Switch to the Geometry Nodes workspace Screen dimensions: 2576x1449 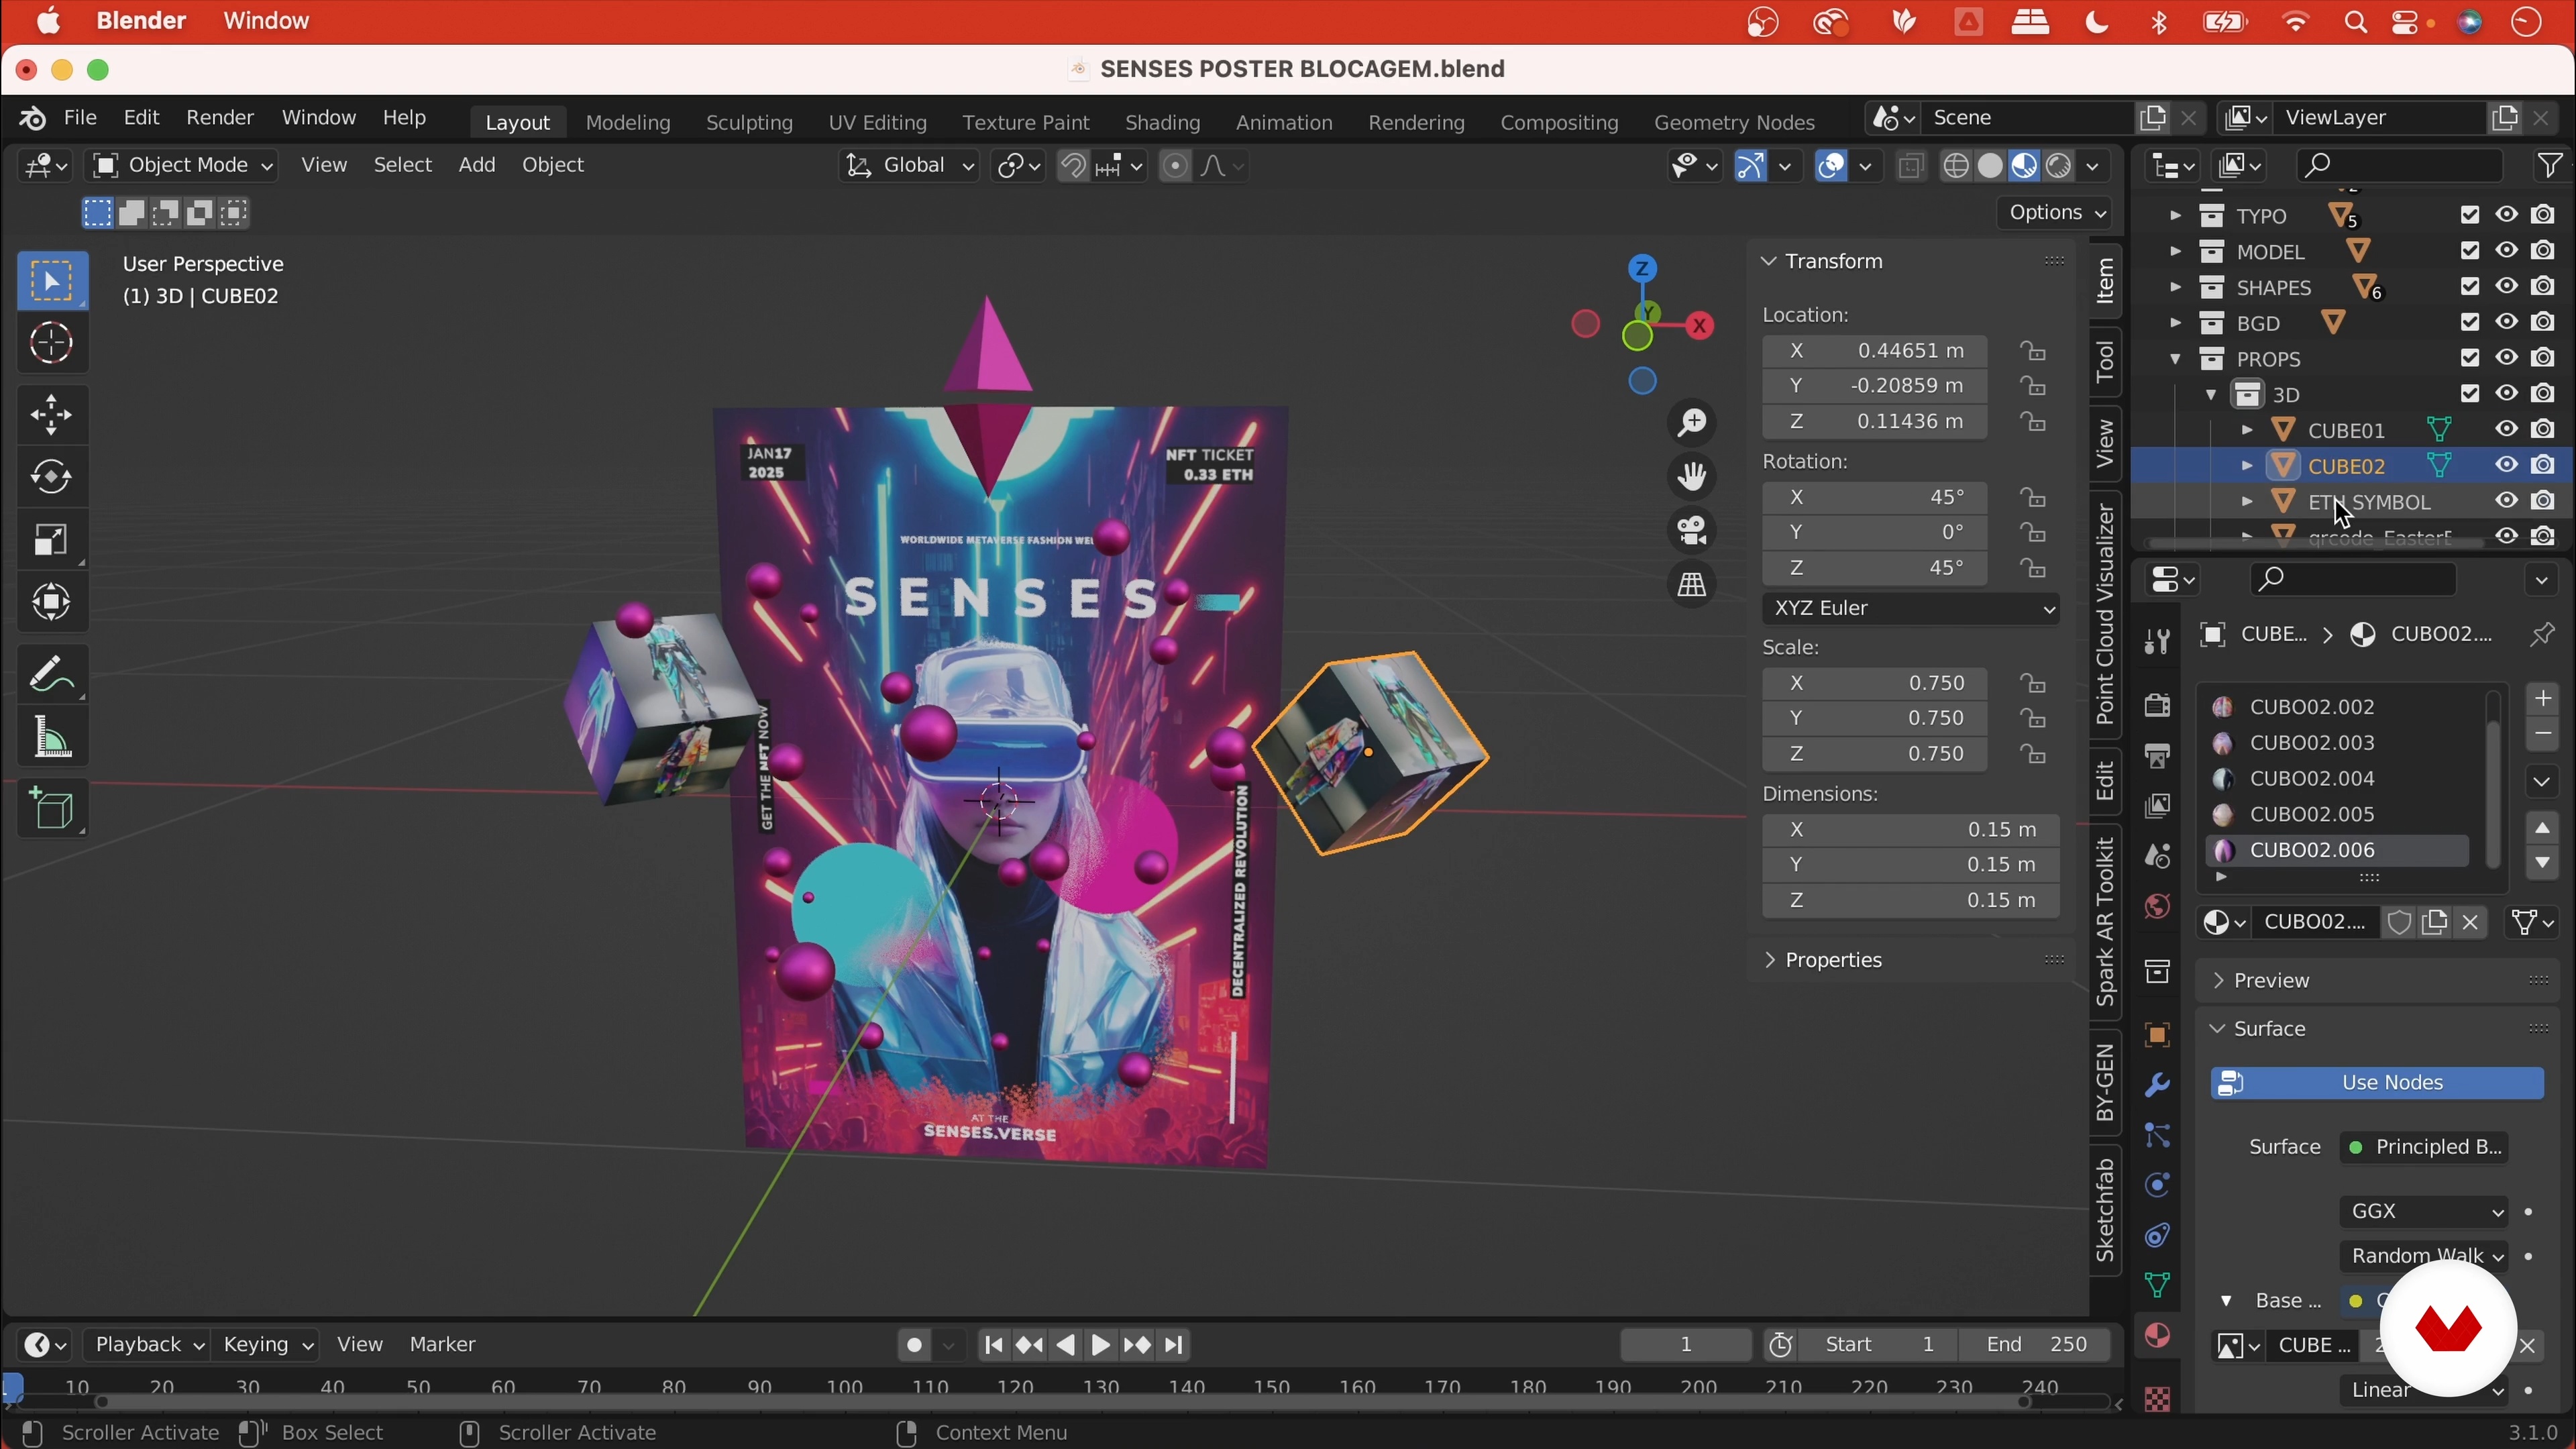[x=1734, y=123]
